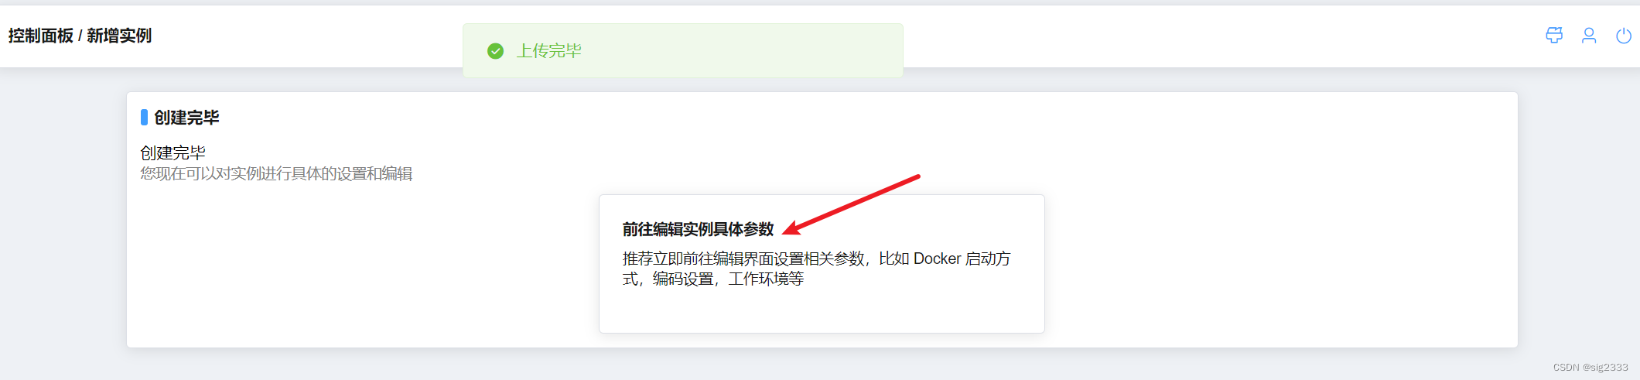1640x380 pixels.
Task: Click the 创建完毕 subtitle text
Action: 173,153
